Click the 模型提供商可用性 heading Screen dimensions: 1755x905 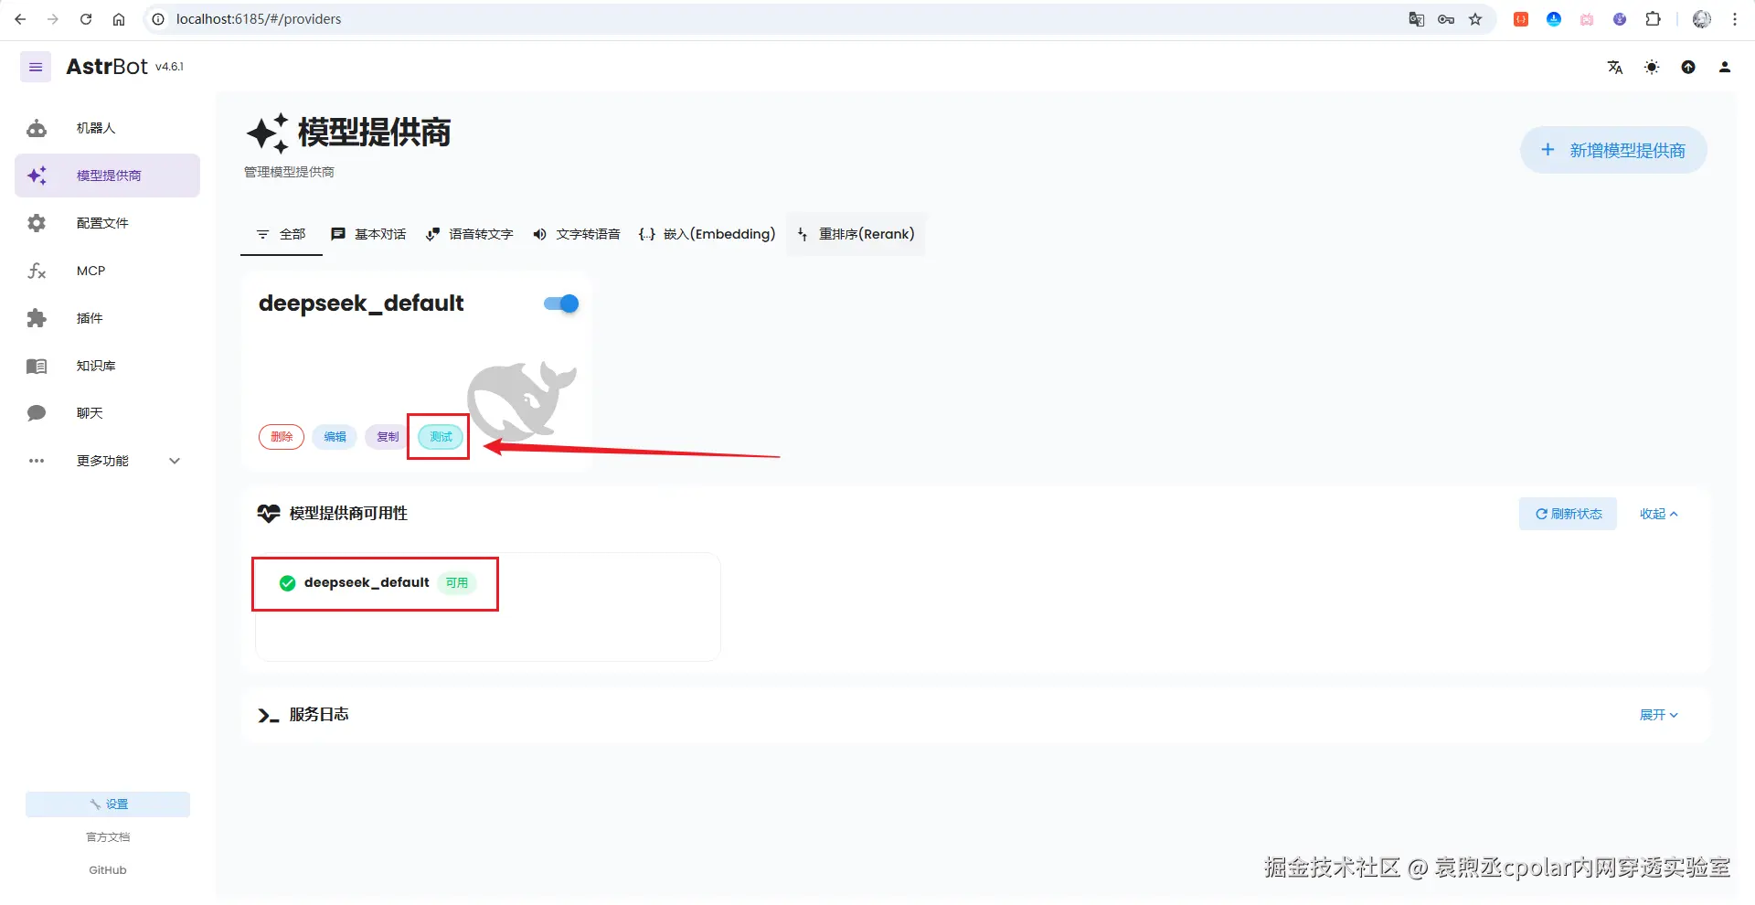[x=348, y=514]
